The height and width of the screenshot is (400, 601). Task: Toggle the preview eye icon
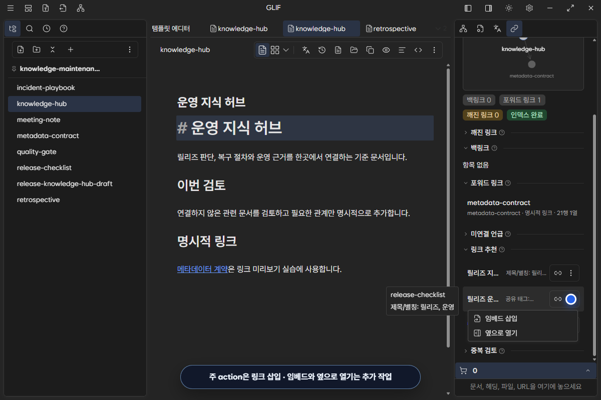coord(386,50)
